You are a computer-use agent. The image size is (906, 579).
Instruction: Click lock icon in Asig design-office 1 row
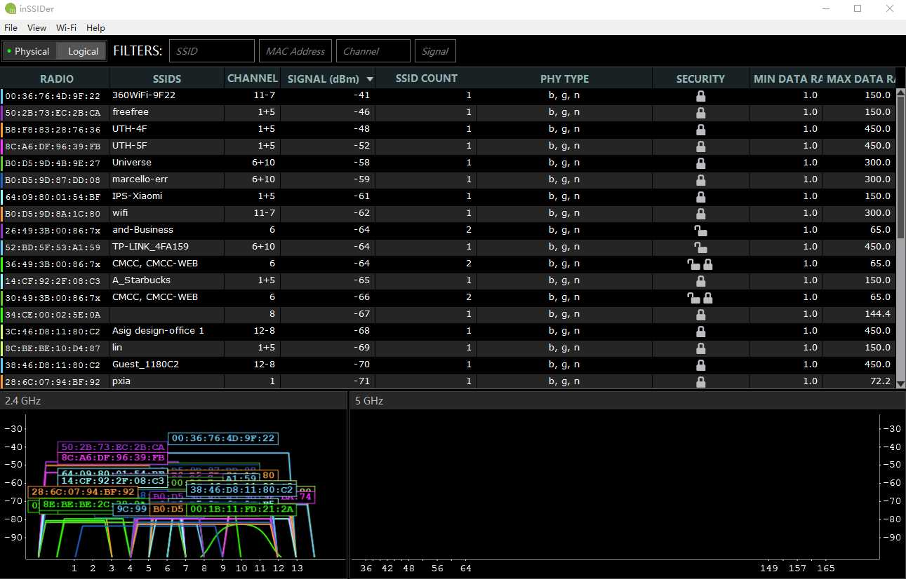click(x=700, y=331)
